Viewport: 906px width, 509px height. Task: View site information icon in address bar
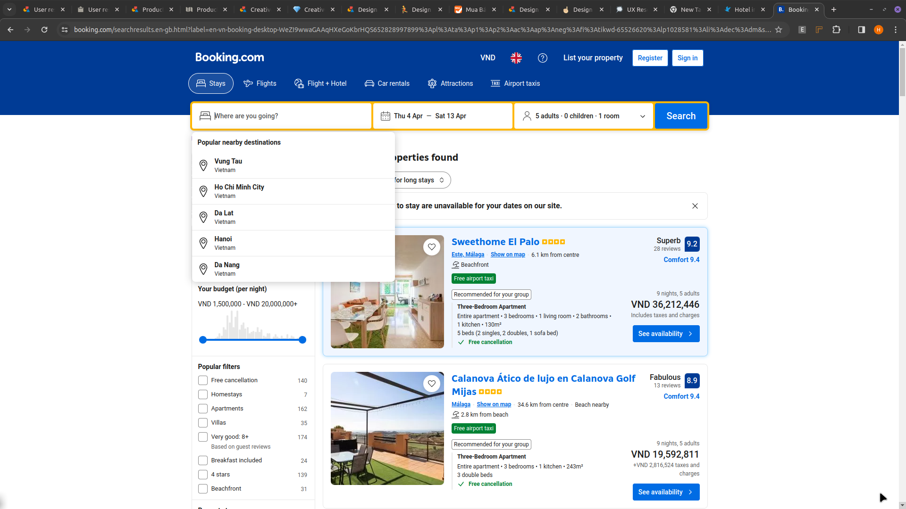65,30
